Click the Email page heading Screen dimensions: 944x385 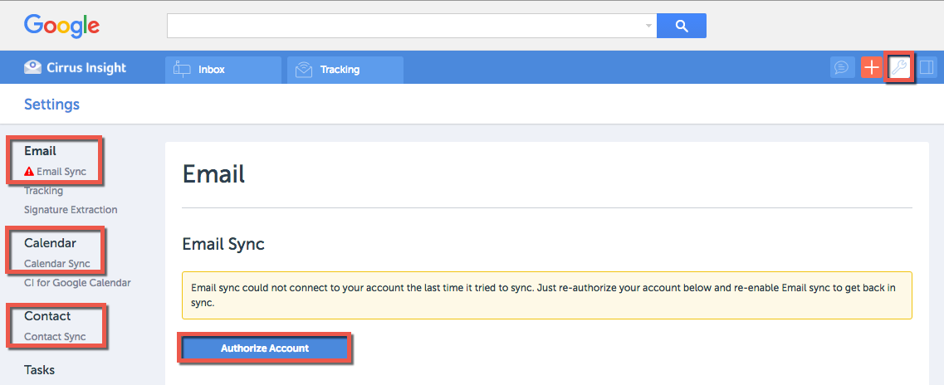pos(213,174)
